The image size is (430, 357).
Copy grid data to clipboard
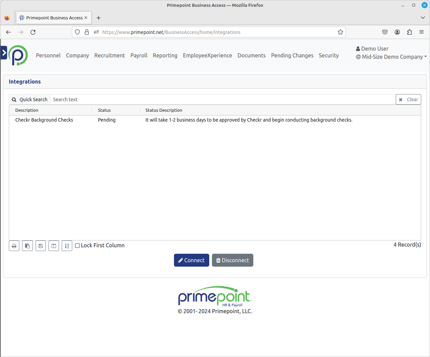pyautogui.click(x=27, y=246)
